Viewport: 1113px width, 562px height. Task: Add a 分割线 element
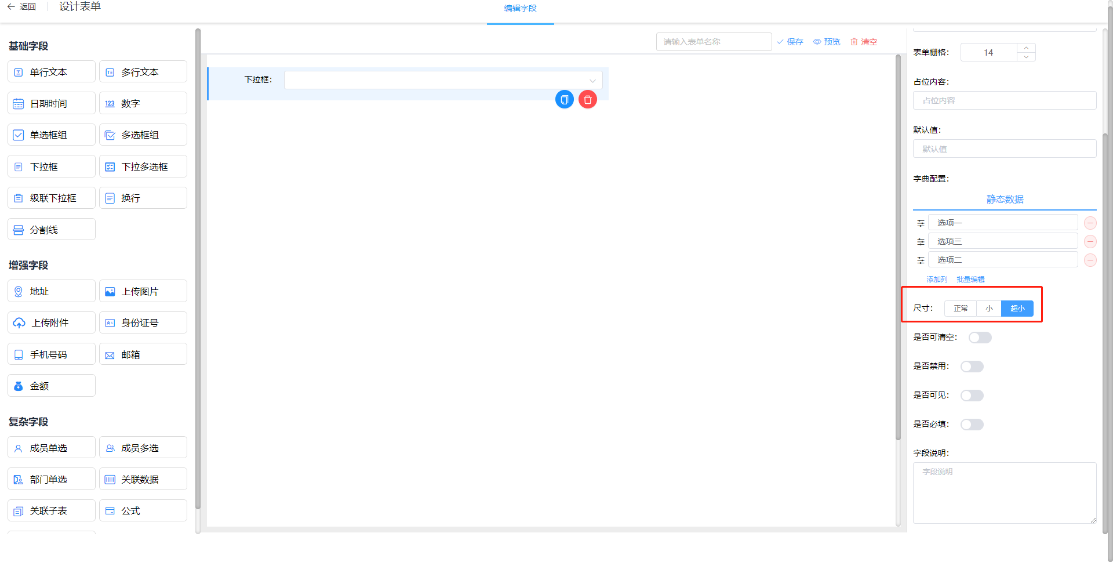tap(52, 230)
